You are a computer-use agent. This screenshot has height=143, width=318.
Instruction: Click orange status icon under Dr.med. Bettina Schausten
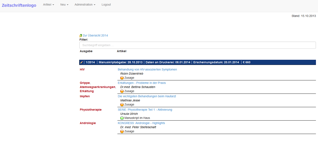(x=122, y=91)
